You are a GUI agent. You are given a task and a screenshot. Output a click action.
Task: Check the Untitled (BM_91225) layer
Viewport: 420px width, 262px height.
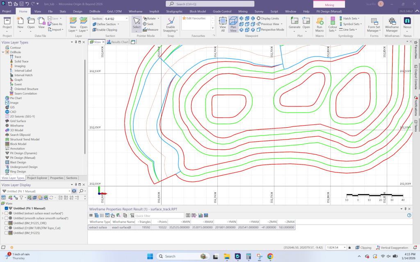[6, 233]
